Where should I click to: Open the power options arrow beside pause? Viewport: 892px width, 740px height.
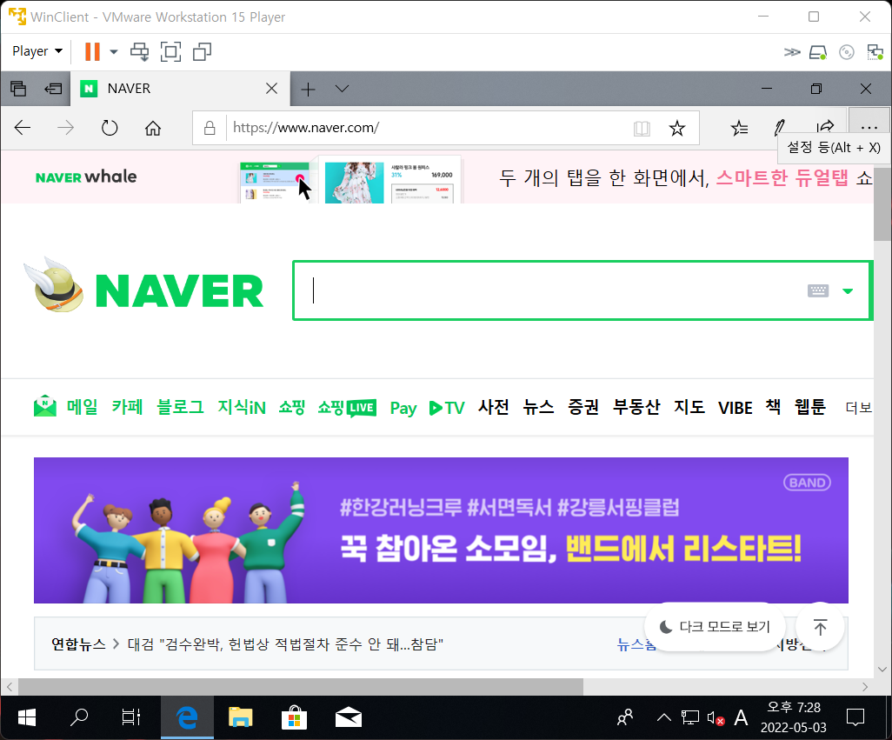point(114,52)
